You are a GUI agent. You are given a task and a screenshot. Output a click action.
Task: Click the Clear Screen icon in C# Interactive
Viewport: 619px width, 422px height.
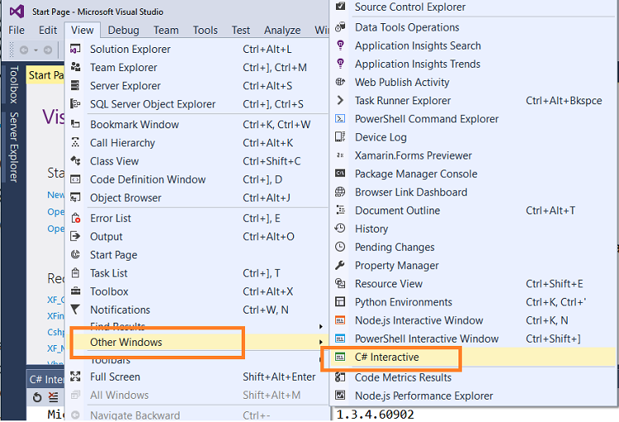[x=53, y=397]
